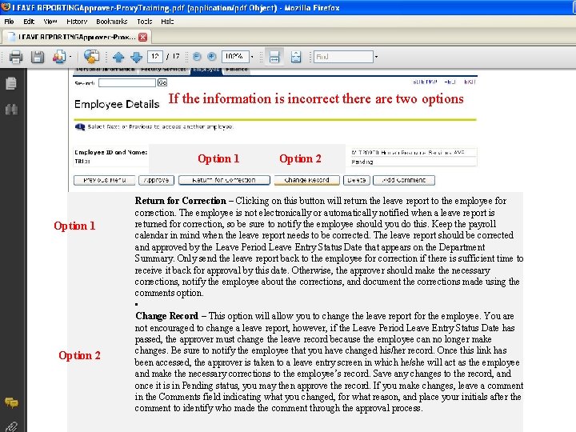Open the File menu

9,22
